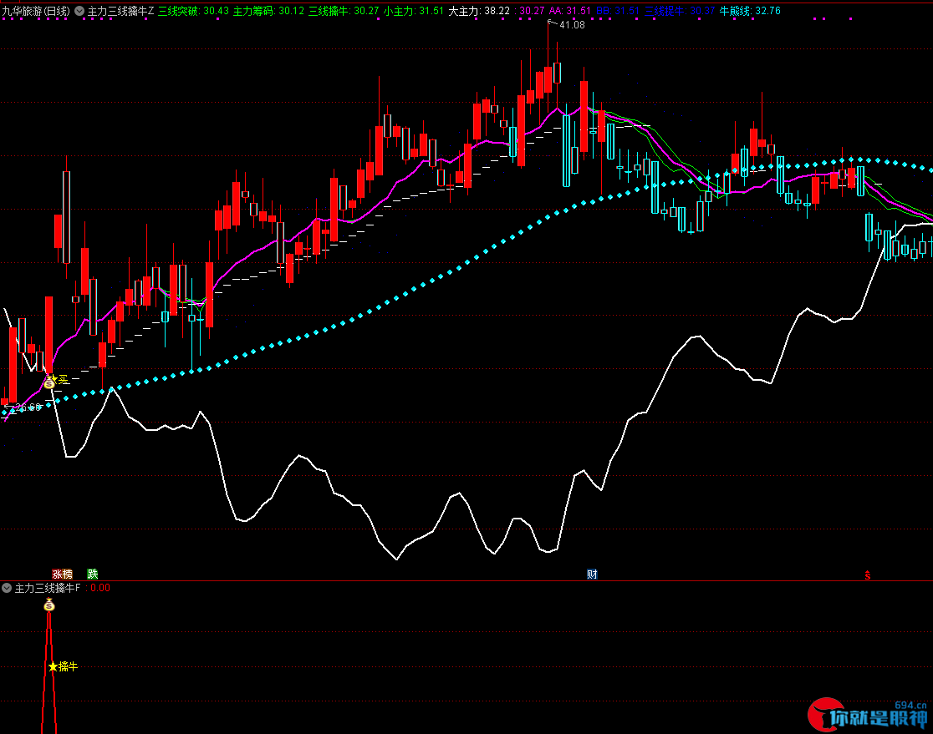Open the green 跌 event marker
This screenshot has height=734, width=933.
click(93, 575)
